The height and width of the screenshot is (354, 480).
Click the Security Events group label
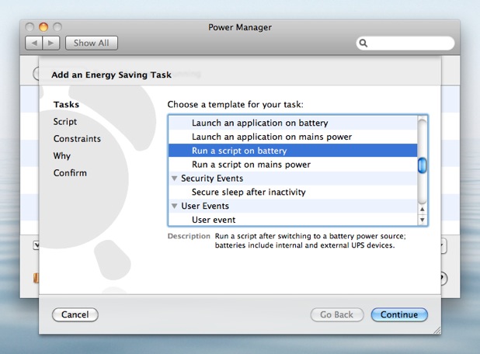212,179
